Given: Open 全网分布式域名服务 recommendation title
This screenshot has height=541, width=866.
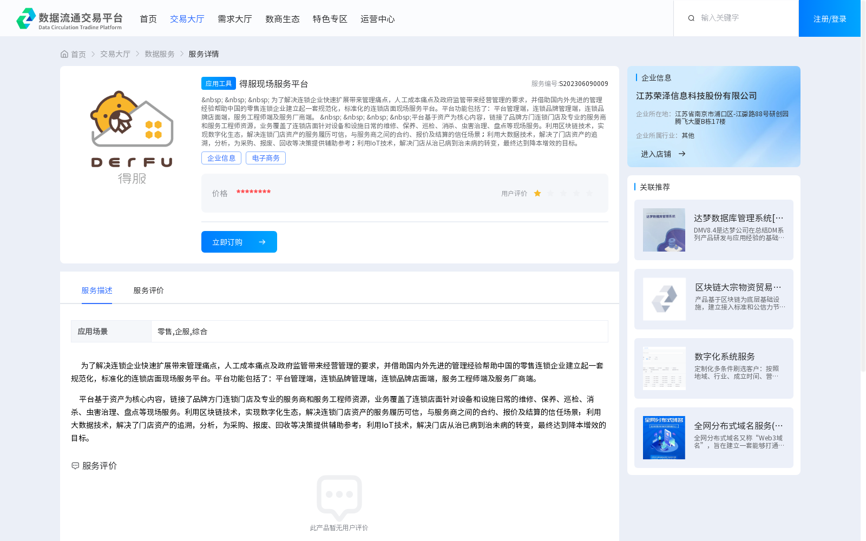Looking at the screenshot, I should pos(739,426).
